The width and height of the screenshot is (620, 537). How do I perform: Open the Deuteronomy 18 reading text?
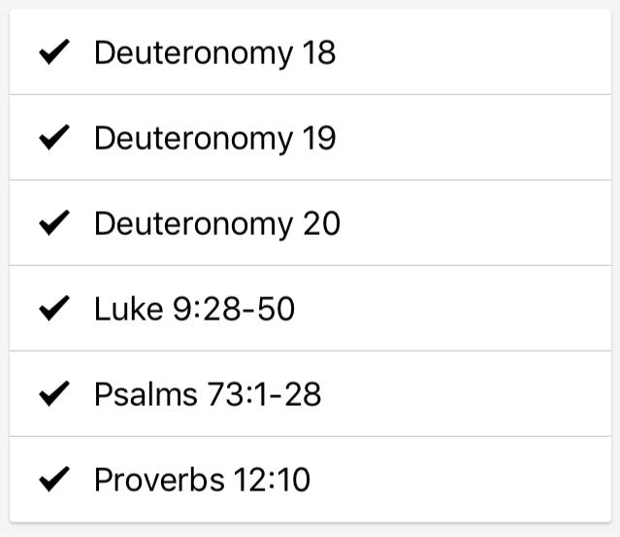click(x=214, y=52)
